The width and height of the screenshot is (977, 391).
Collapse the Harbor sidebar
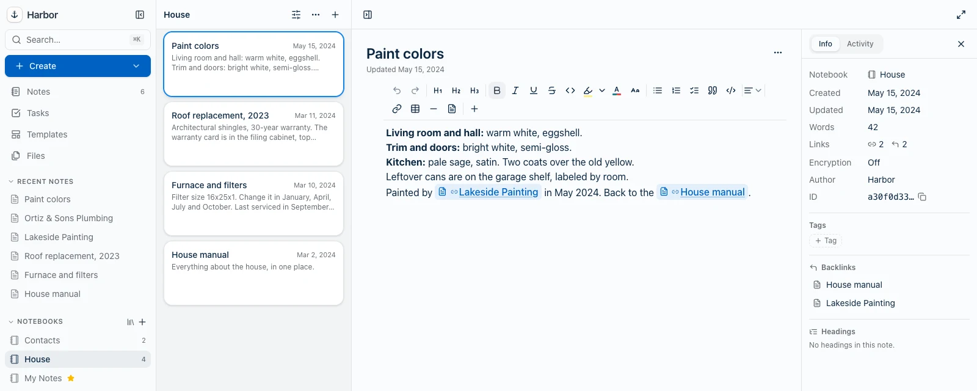pyautogui.click(x=140, y=15)
